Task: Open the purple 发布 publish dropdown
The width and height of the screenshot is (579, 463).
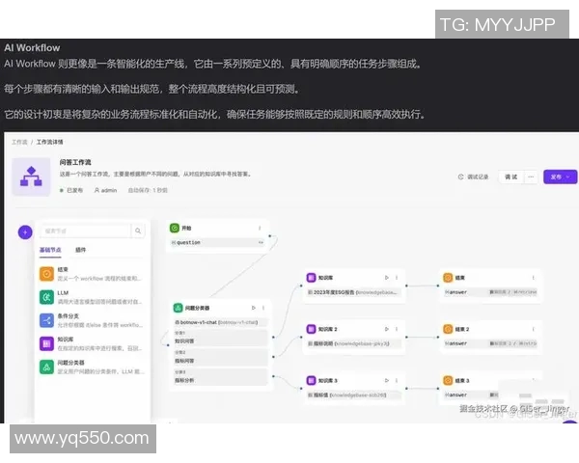Action: coord(560,177)
